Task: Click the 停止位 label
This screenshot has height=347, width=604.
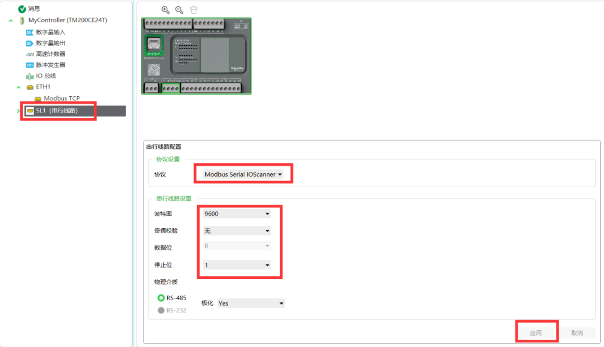Action: [x=163, y=265]
